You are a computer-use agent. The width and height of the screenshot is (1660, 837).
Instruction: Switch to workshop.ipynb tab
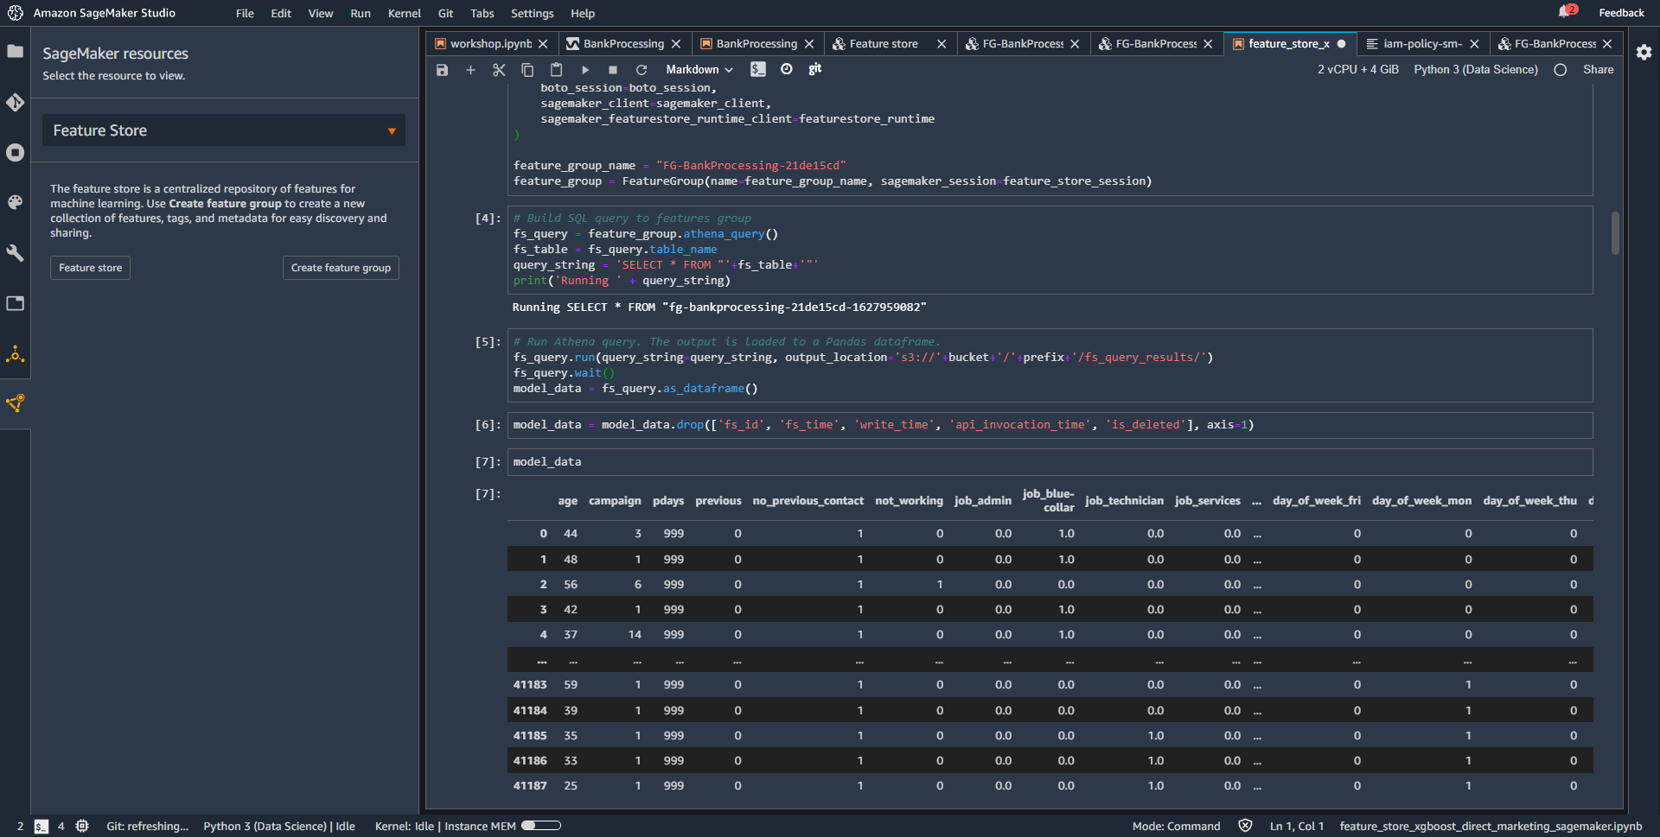[x=491, y=44]
